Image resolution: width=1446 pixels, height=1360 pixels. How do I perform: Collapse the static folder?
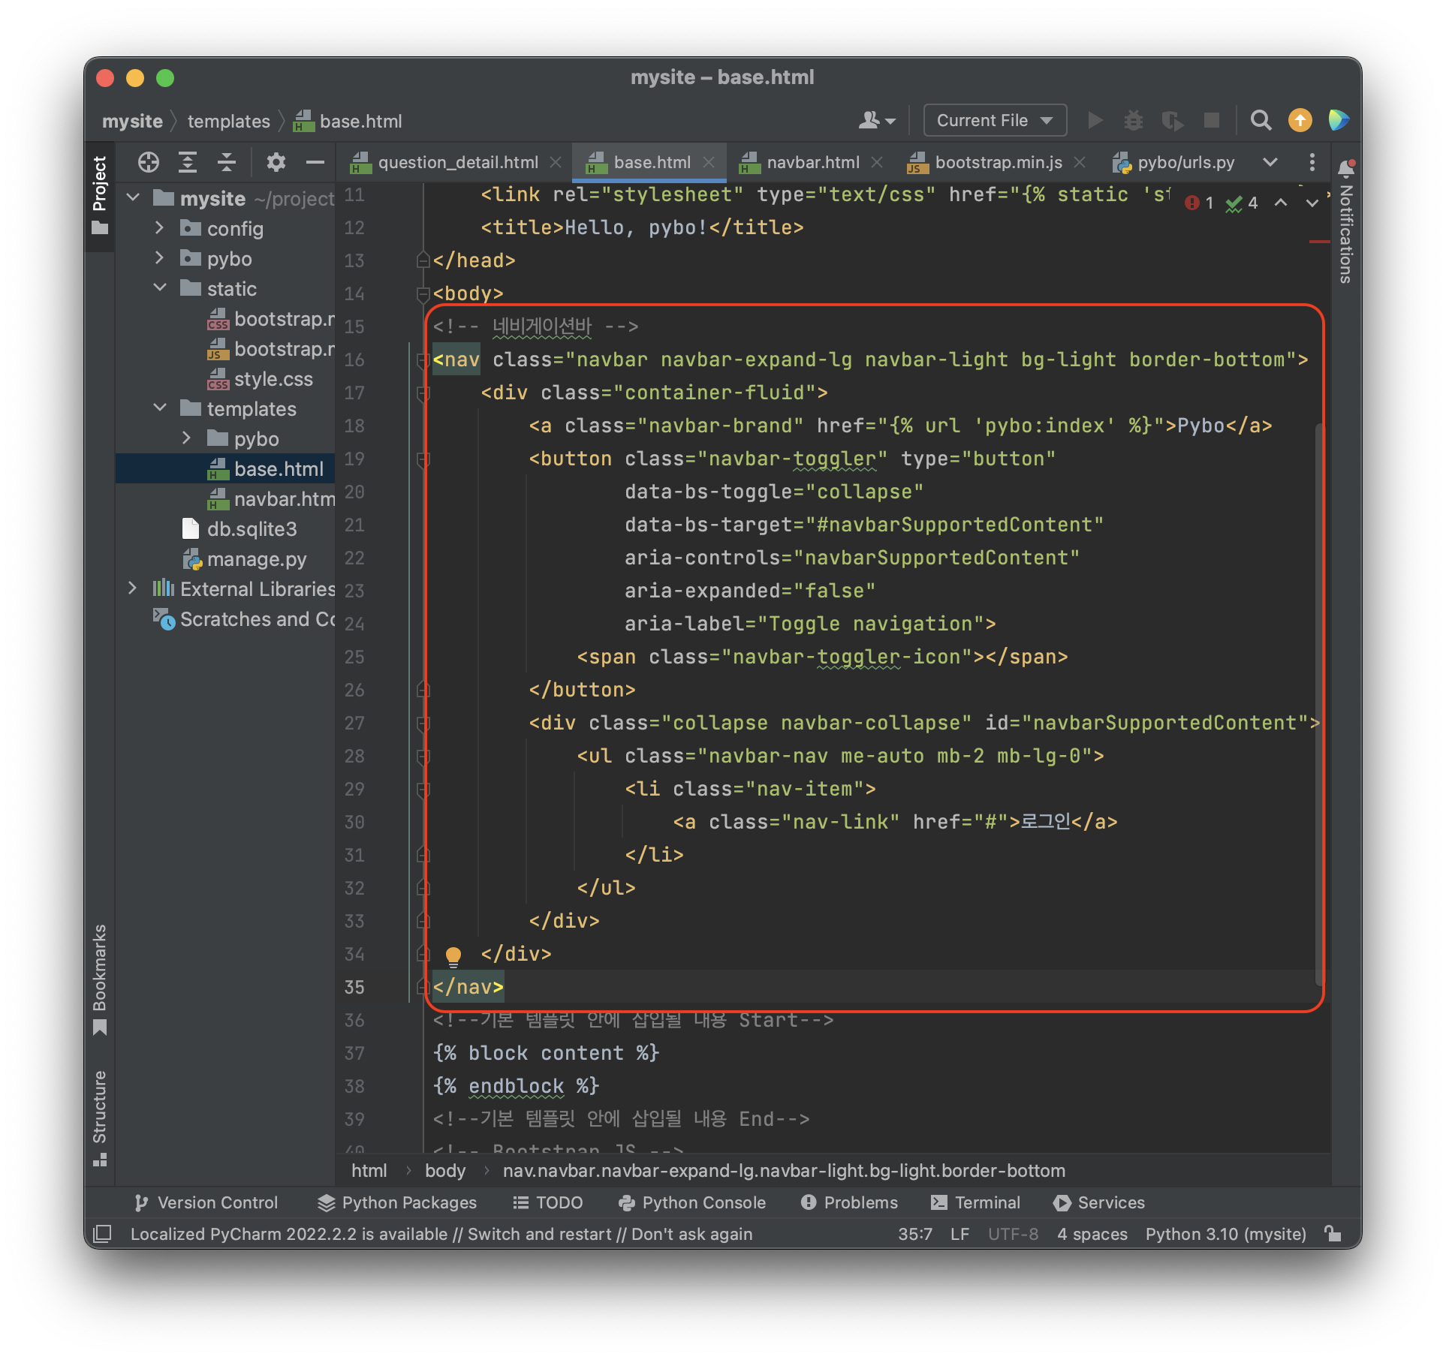tap(159, 288)
